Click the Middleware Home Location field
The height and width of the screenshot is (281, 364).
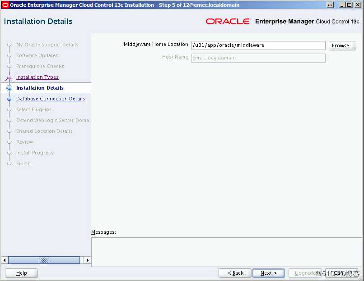pyautogui.click(x=258, y=45)
